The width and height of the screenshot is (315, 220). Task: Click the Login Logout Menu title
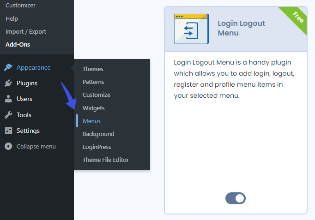[x=242, y=28]
